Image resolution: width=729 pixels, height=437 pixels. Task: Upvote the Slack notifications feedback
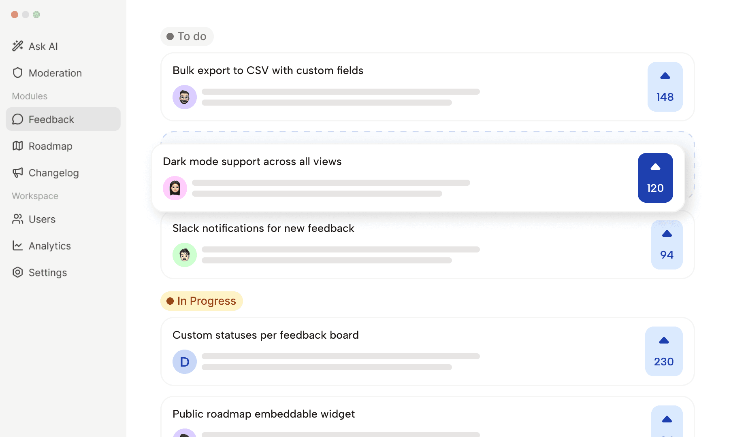coord(666,244)
